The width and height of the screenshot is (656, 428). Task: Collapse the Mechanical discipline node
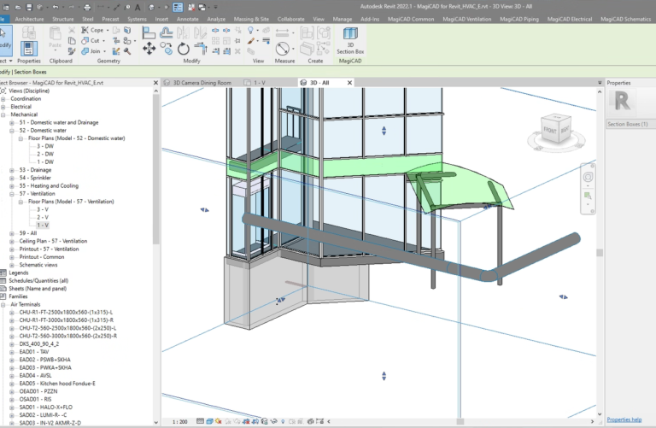[3, 115]
